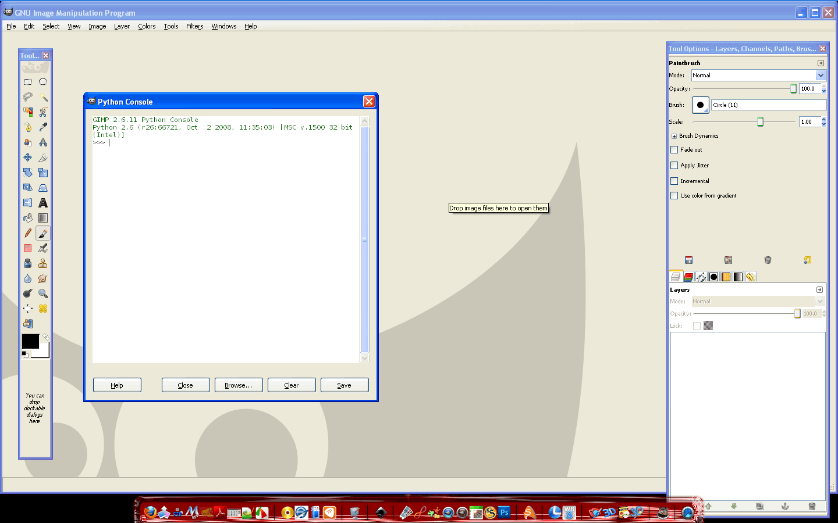Open the Layers panel menu arrow
838x523 pixels.
pos(819,289)
